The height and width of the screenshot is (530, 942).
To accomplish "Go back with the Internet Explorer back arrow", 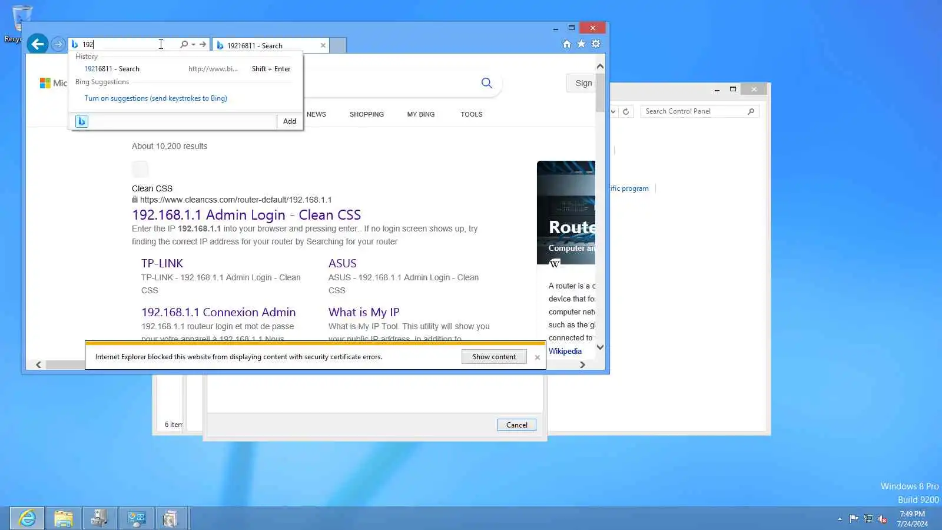I will point(38,44).
